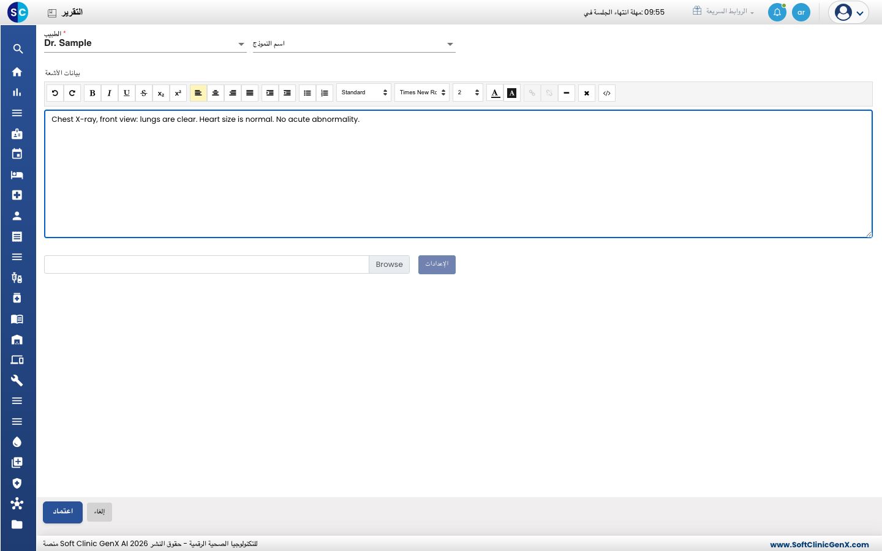Open the bar chart statistics icon
The image size is (882, 551).
coord(17,92)
